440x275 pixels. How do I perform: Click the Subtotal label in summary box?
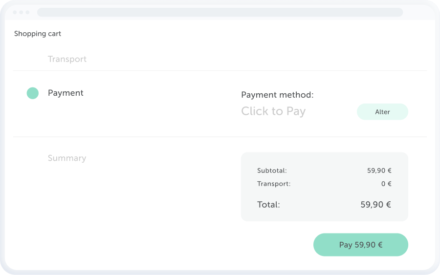tap(272, 171)
